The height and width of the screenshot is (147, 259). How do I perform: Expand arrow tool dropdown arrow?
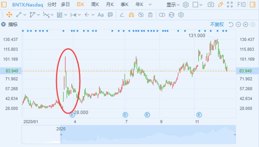tap(93, 15)
